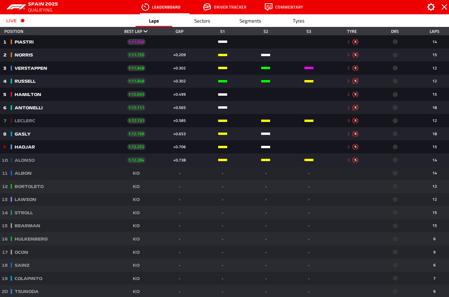Select the Hulkenberg driver name
Screen dimensions: 449x297
[x=31, y=239]
